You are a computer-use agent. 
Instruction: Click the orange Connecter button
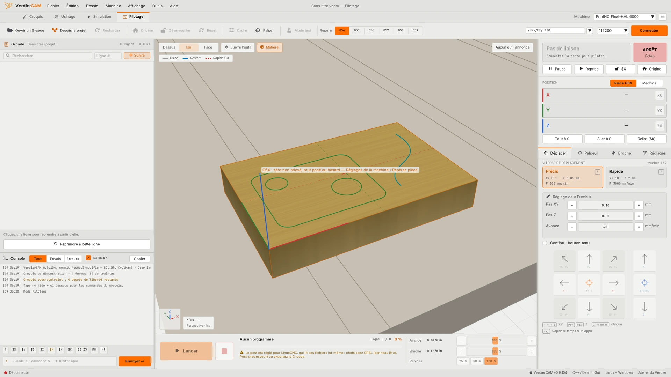(649, 30)
